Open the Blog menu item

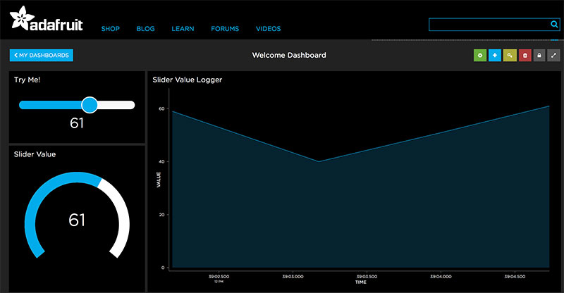click(145, 29)
